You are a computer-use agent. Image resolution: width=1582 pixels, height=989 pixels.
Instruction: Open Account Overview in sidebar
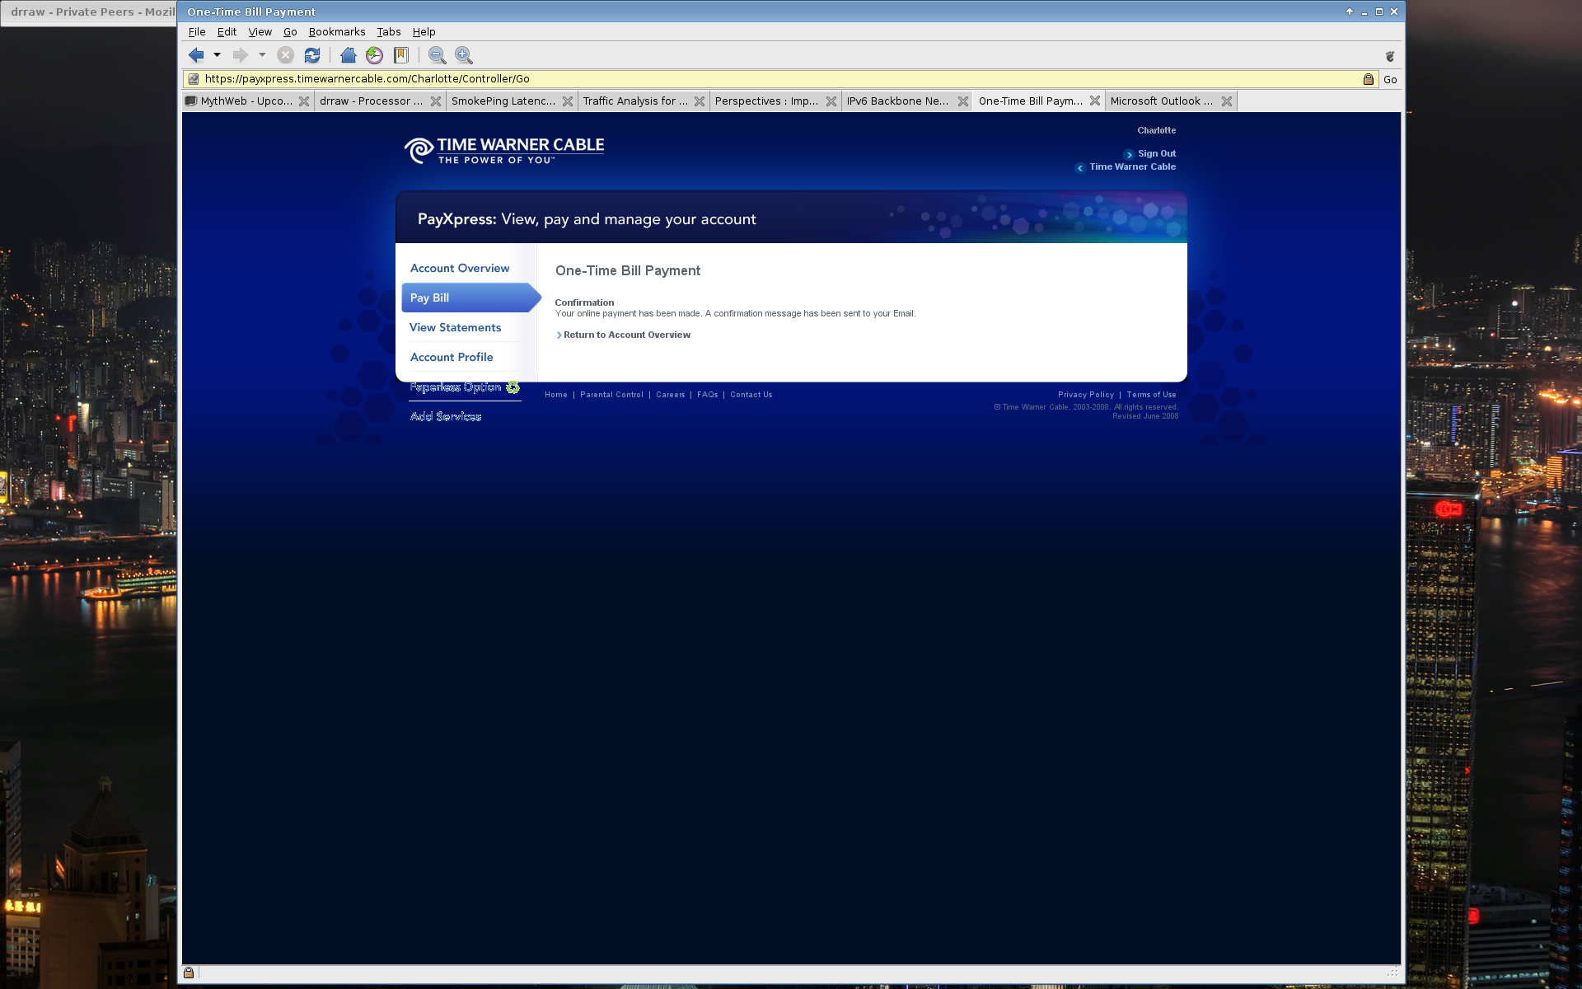click(x=460, y=268)
